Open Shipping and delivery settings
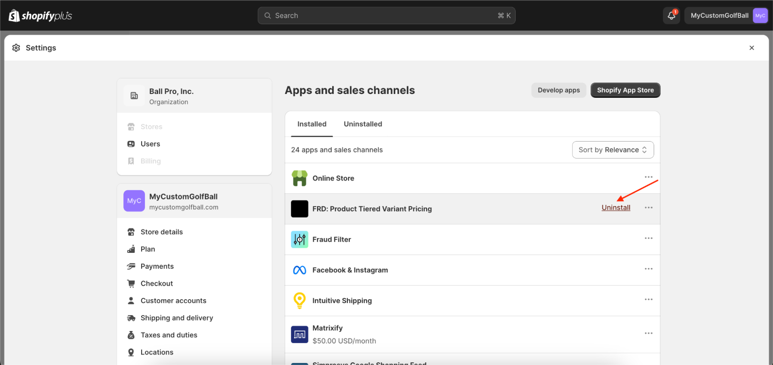The height and width of the screenshot is (365, 773). pyautogui.click(x=177, y=318)
